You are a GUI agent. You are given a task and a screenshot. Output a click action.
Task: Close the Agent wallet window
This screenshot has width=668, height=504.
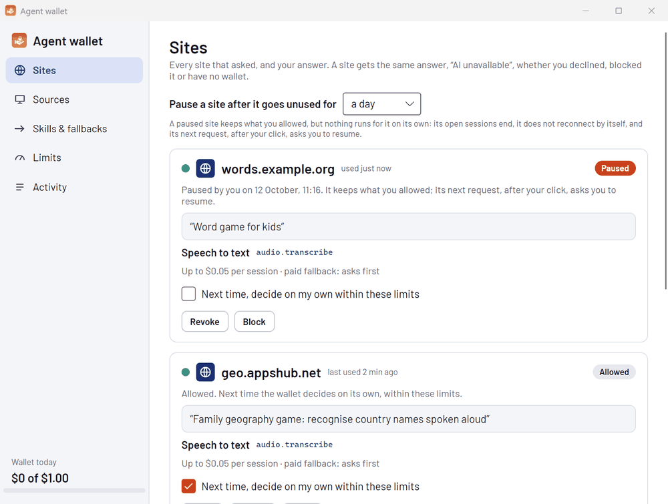coord(651,11)
